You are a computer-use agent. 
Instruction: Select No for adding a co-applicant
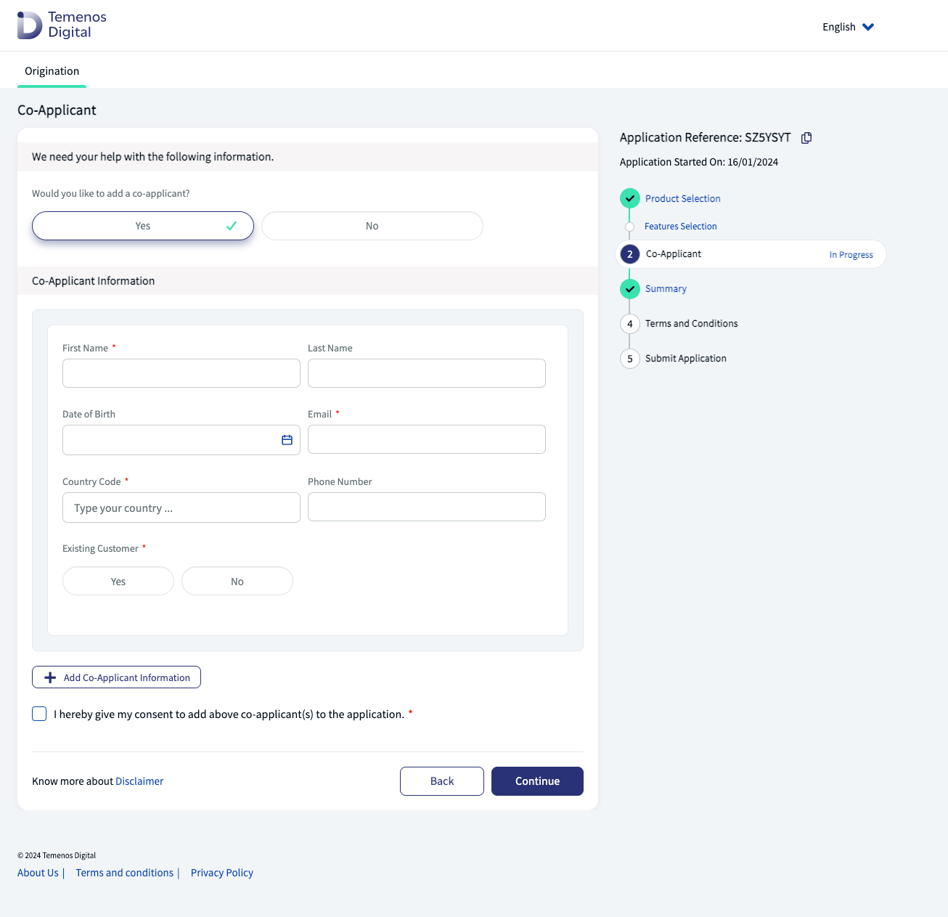tap(372, 226)
